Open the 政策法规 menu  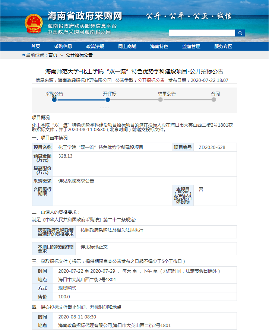(x=95, y=46)
